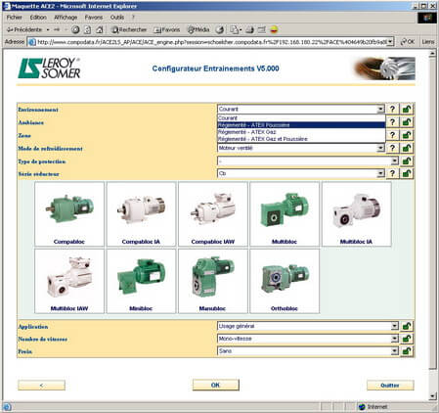Open the Média toolbar button
The height and width of the screenshot is (413, 439).
[198, 29]
